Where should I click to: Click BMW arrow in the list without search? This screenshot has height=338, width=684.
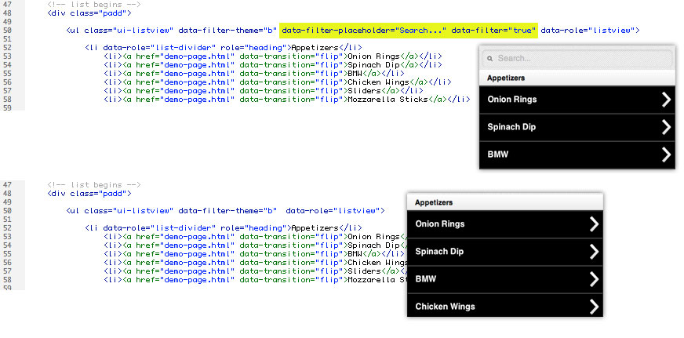pyautogui.click(x=594, y=279)
